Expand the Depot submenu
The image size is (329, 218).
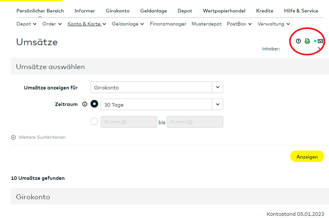(x=24, y=24)
